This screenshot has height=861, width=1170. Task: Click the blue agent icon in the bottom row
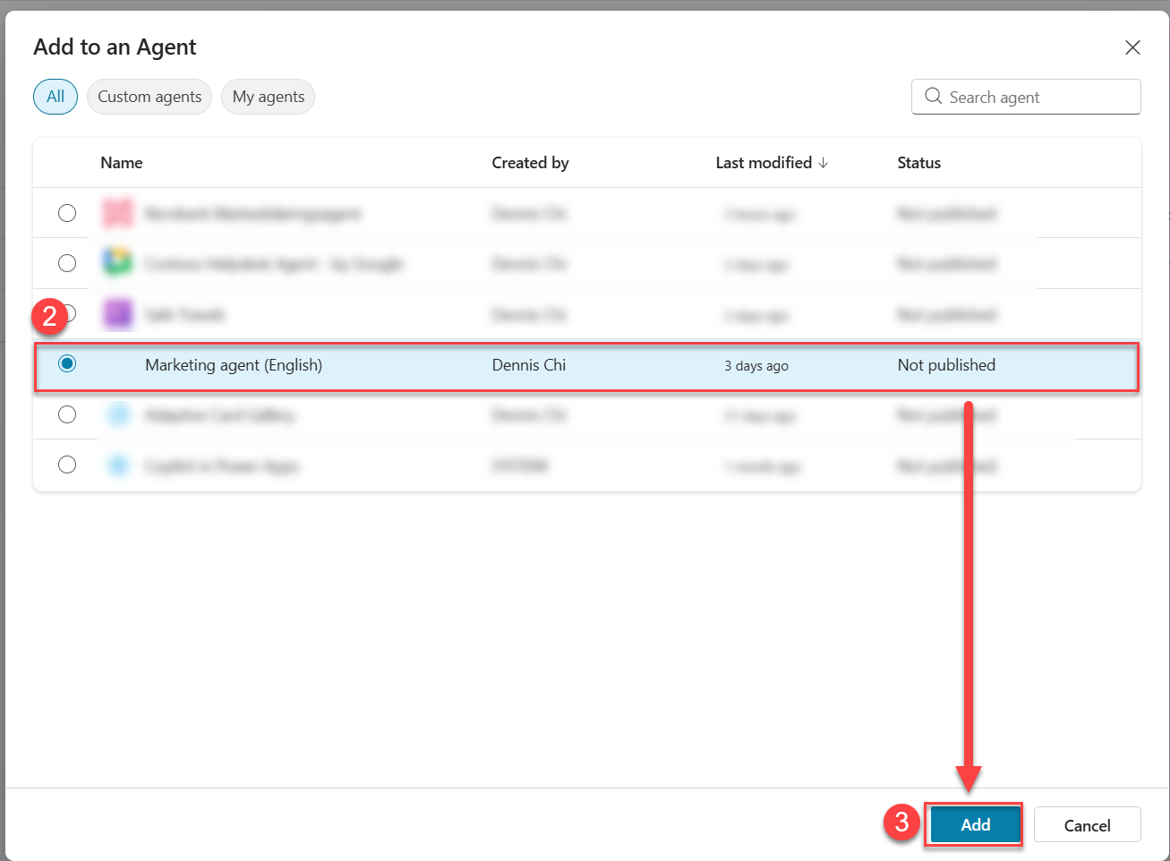[x=117, y=465]
